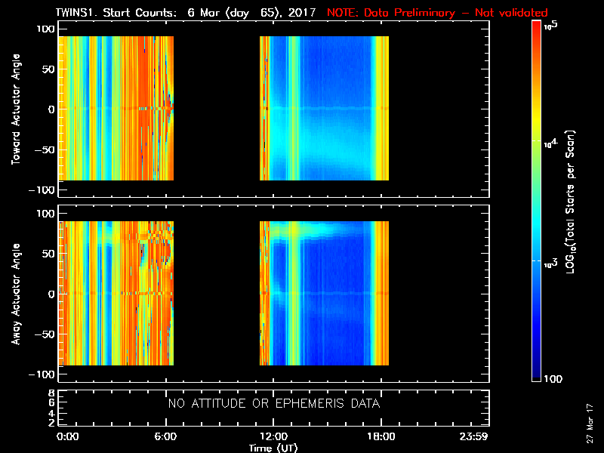Click the '23:59' time tick label
The width and height of the screenshot is (604, 453).
click(473, 436)
